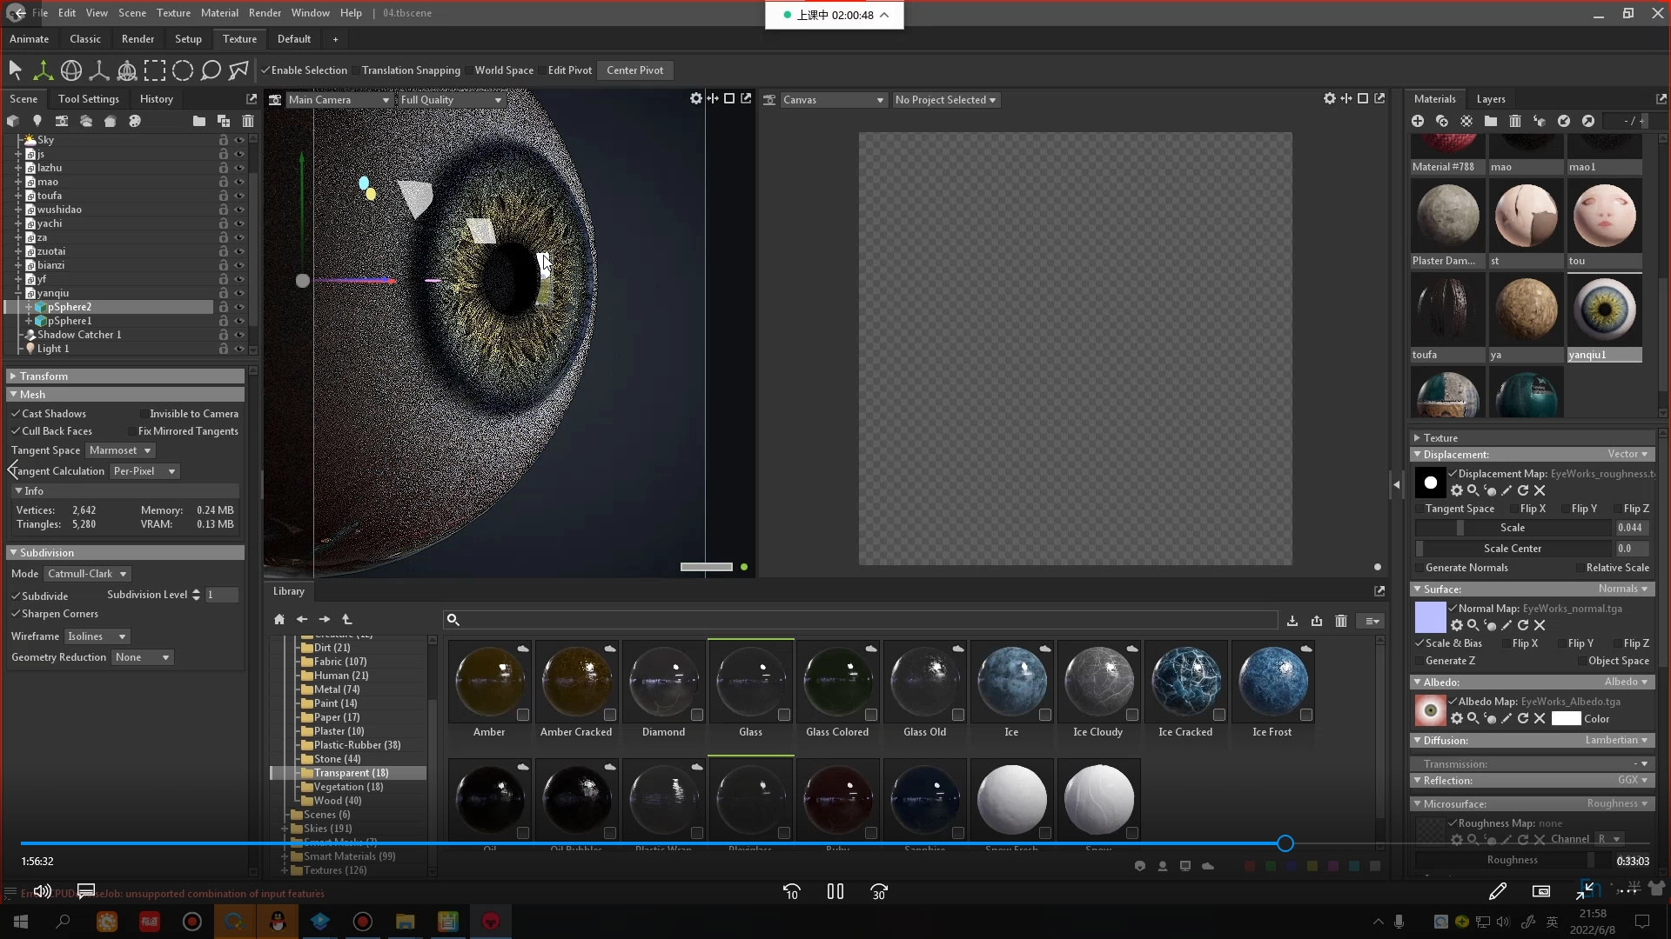This screenshot has width=1671, height=939.
Task: Toggle visibility of the toufa object
Action: click(239, 196)
